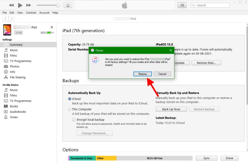Click the 18.55 GB Free storage text
248x163 pixels.
coord(154,158)
